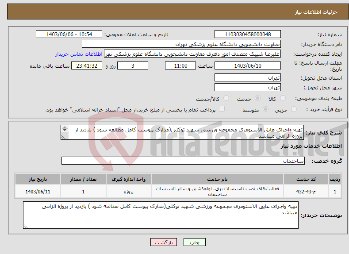Click the announcement date field 1403/06/06 - 10:54

point(69,34)
